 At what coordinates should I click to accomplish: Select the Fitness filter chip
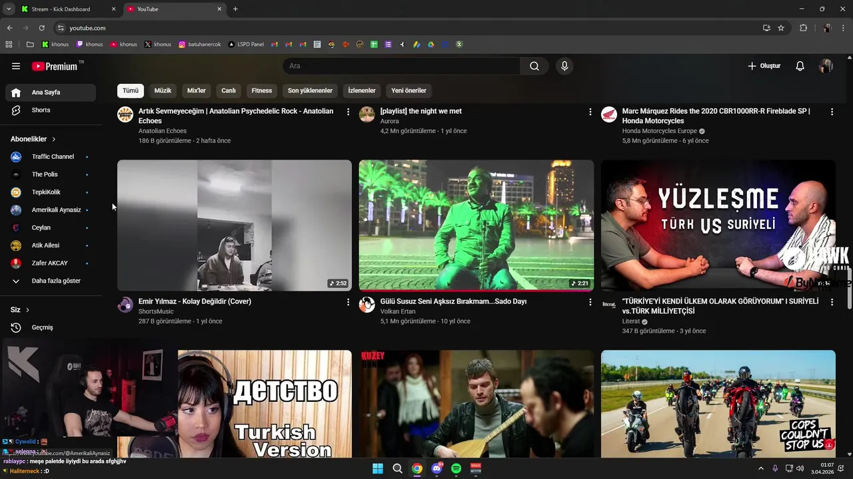point(262,90)
